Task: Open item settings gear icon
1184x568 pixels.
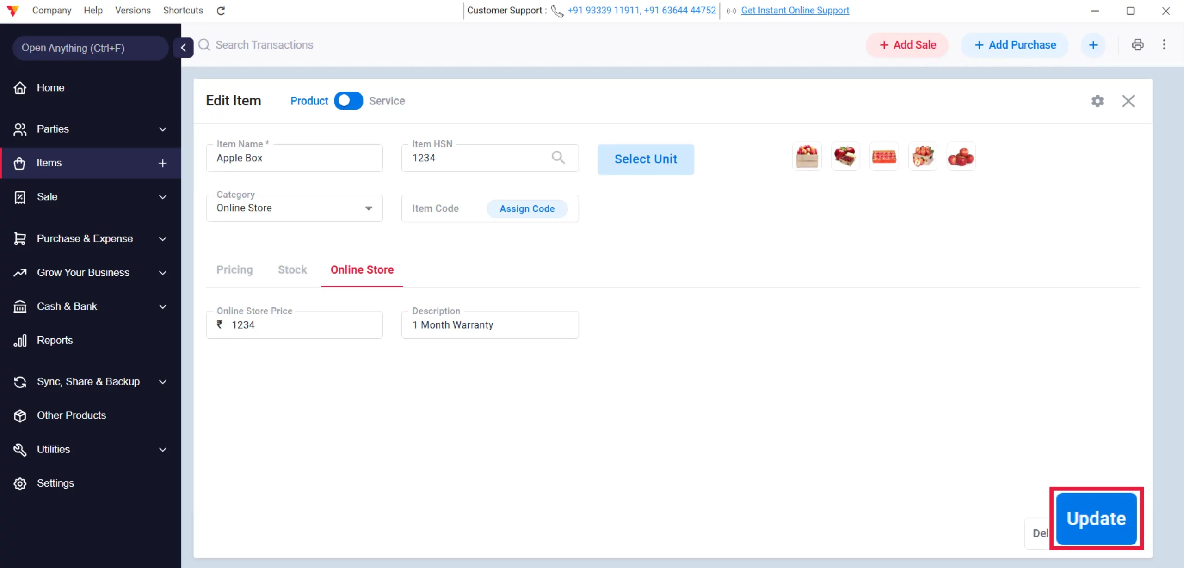Action: [1098, 101]
